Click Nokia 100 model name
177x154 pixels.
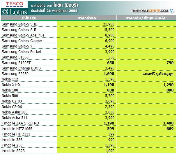(x=10, y=90)
